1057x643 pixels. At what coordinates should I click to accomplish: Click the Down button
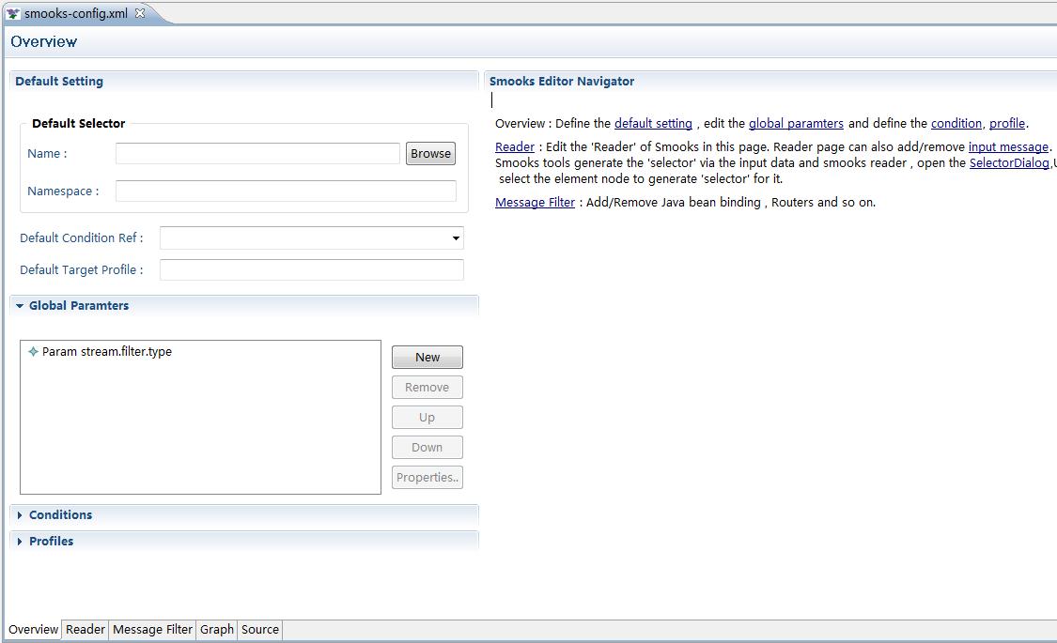click(427, 447)
